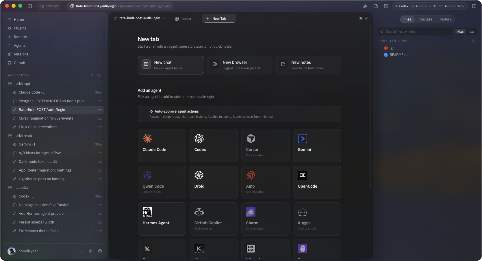Choose the OpenCode agent icon
The width and height of the screenshot is (482, 261).
point(303,175)
